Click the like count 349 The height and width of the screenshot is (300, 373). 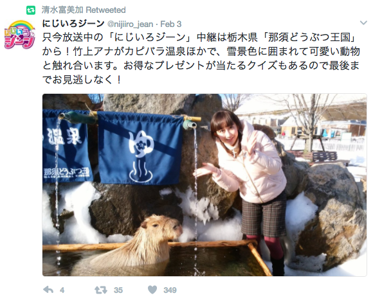[x=170, y=290]
